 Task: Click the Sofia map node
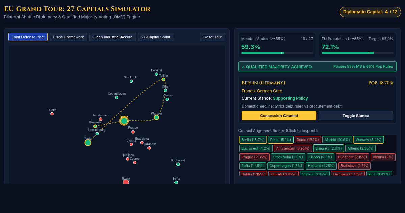pyautogui.click(x=176, y=182)
